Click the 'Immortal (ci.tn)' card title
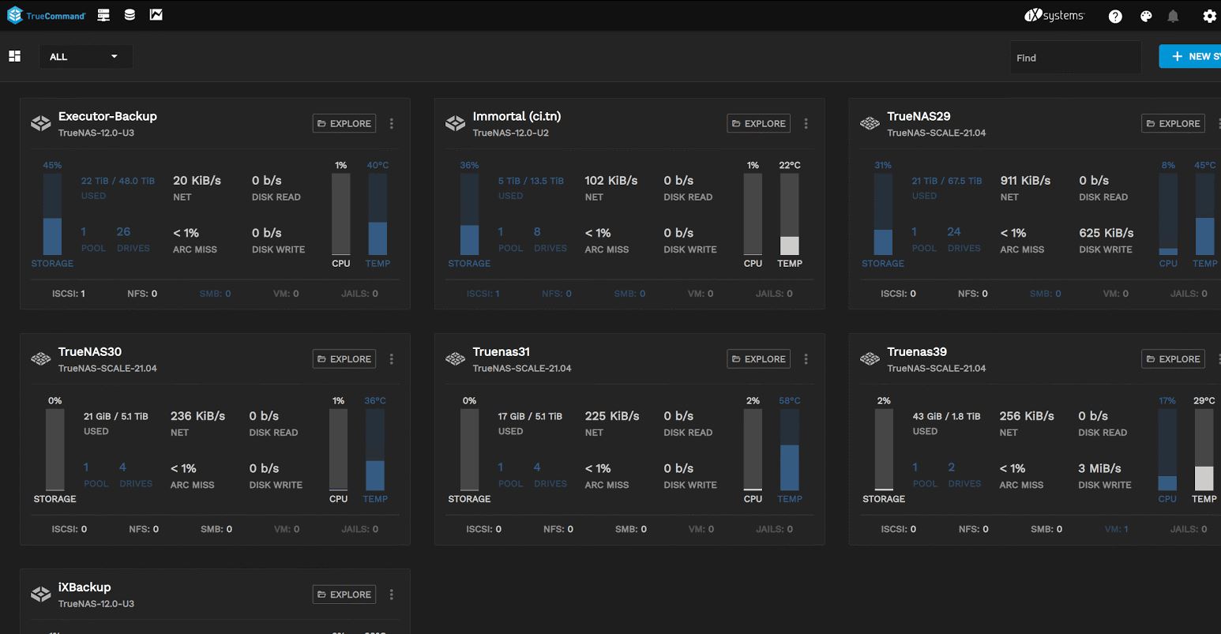 pyautogui.click(x=517, y=116)
